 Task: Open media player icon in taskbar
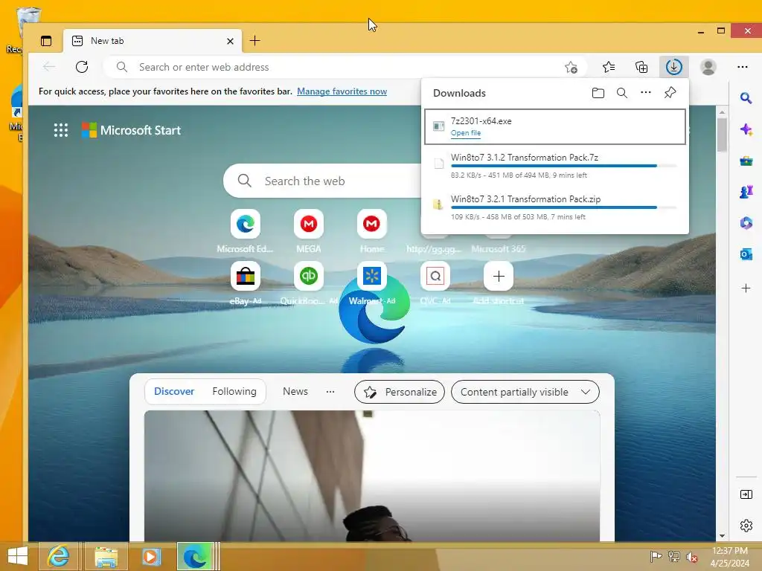pos(150,556)
